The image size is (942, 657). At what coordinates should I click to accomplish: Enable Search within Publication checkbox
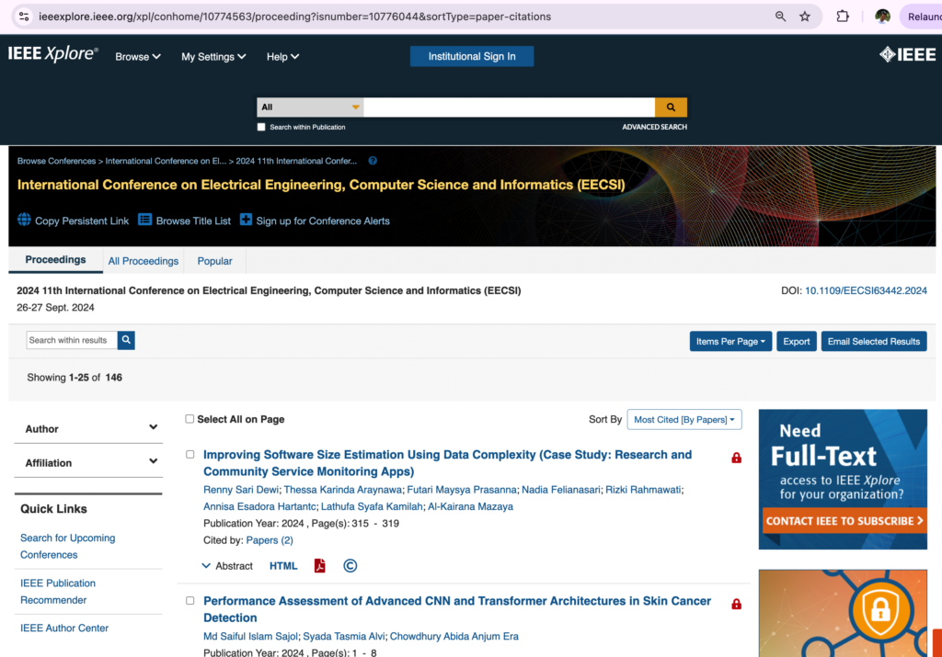tap(261, 127)
